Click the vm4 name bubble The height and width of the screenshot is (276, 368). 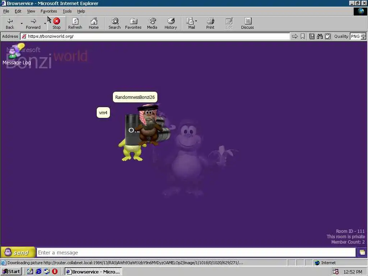pos(103,112)
